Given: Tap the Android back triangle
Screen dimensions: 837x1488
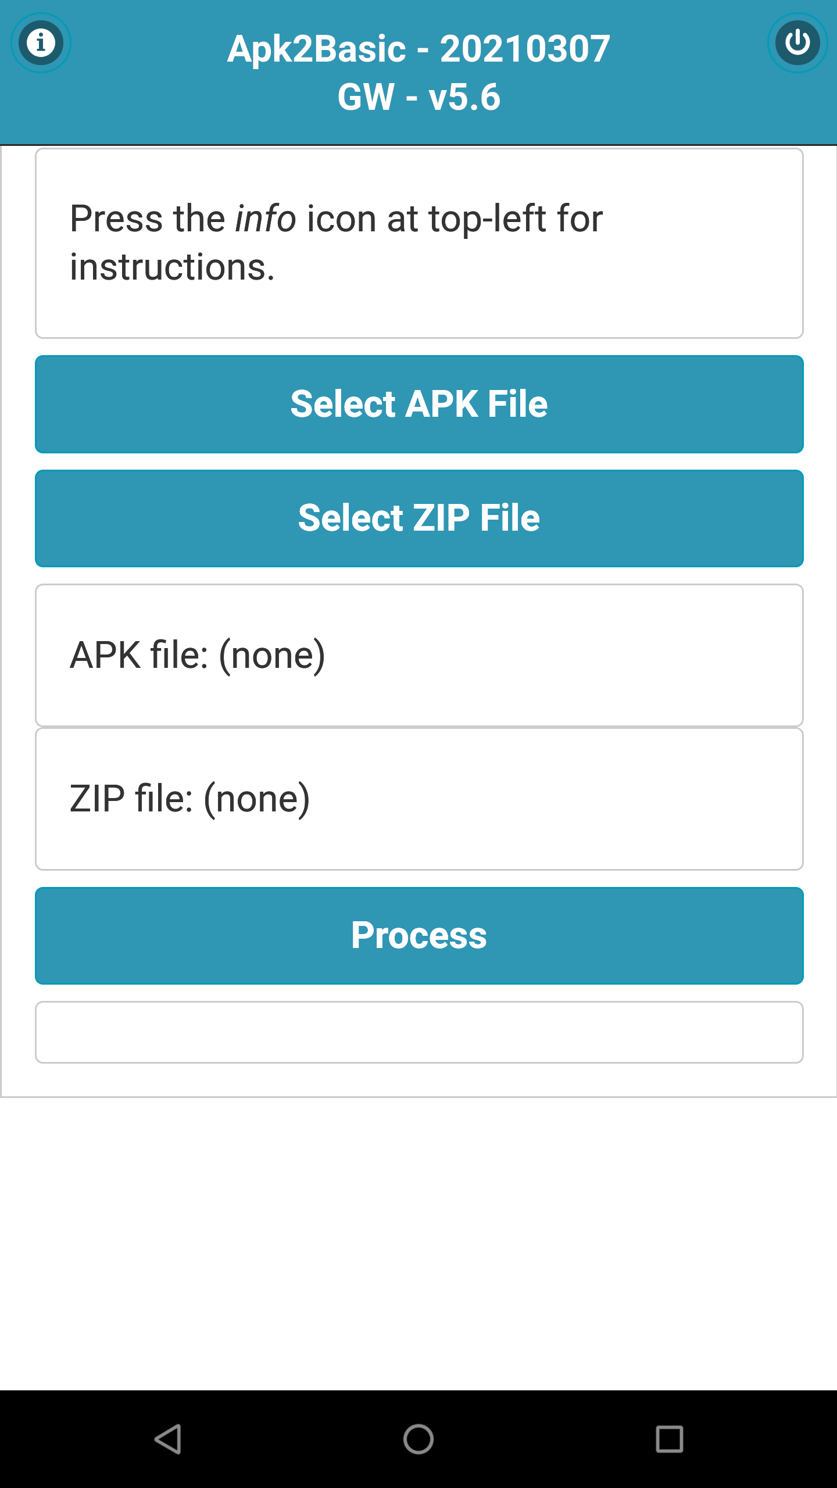Looking at the screenshot, I should pos(169,1439).
